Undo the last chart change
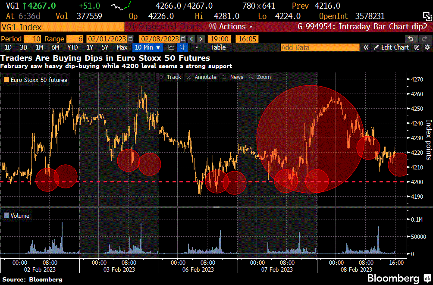 (x=411, y=39)
